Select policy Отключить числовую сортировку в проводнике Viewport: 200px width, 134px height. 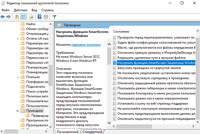(x=151, y=78)
